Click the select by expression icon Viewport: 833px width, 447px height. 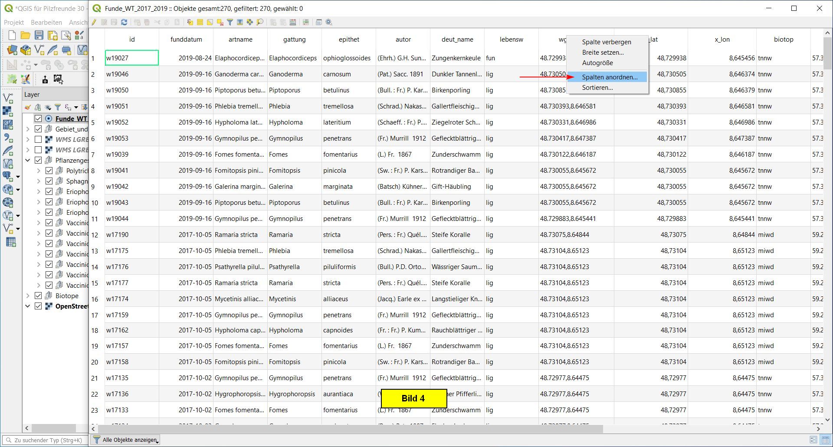[x=190, y=22]
